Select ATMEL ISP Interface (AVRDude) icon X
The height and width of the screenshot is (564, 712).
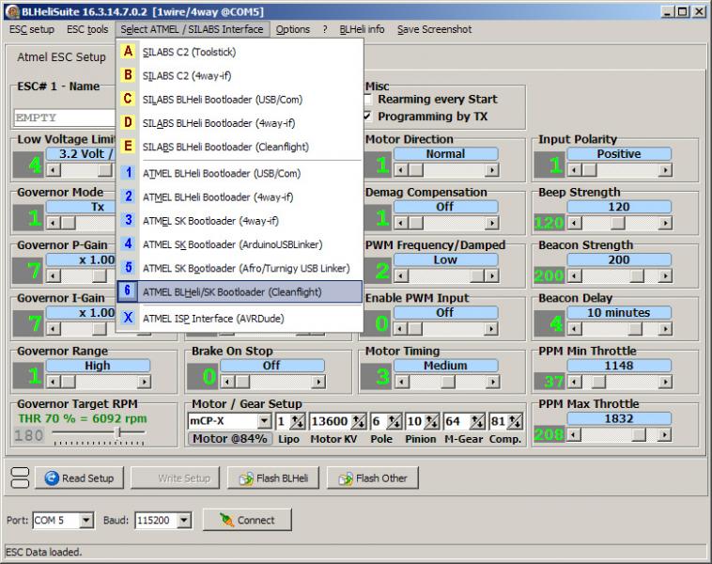pyautogui.click(x=129, y=319)
